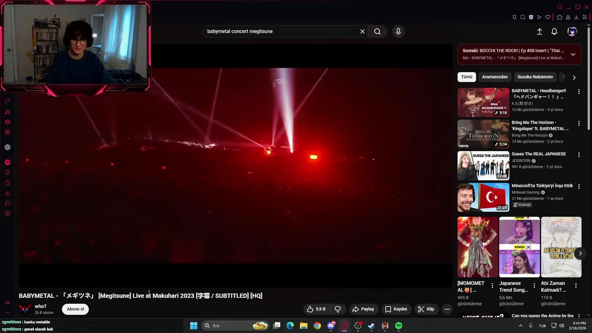Open Windows Start menu
592x333 pixels.
click(194, 326)
